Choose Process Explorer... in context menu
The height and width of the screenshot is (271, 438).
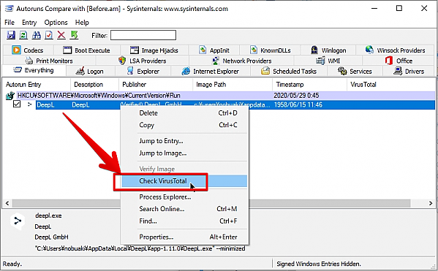click(x=184, y=196)
